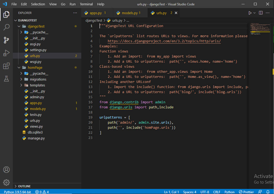
Task: Click the Python 3.9.5 64-bit interpreter selector
Action: click(18, 192)
